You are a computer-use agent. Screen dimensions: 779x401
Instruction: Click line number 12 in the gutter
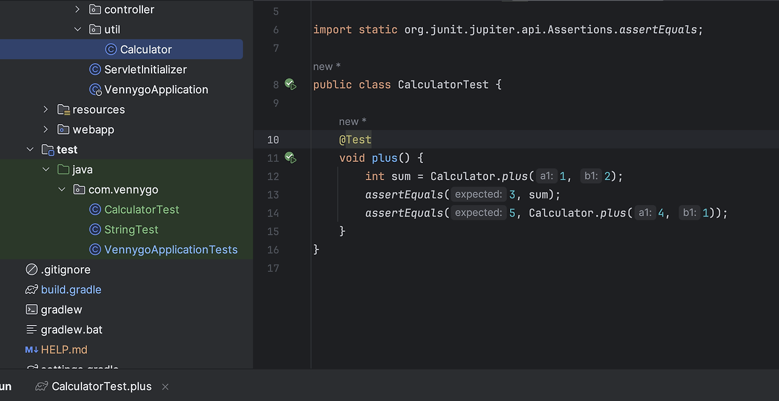tap(273, 176)
